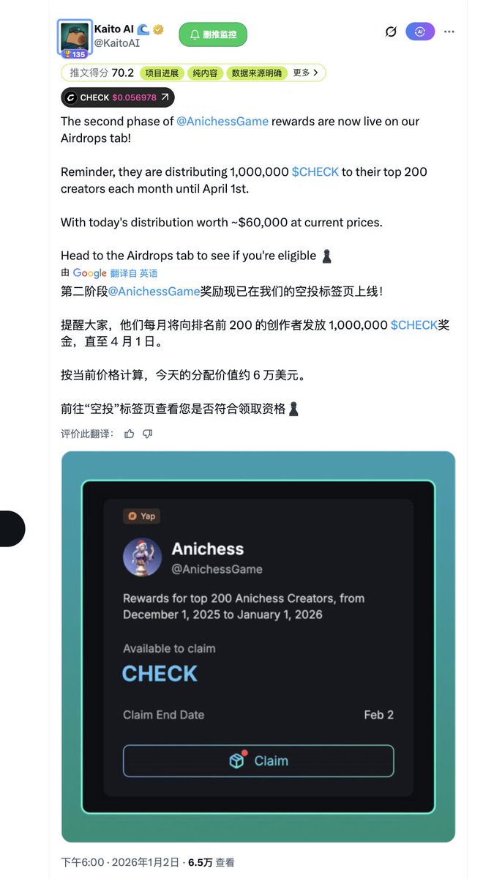This screenshot has height=879, width=483.
Task: Click the black tab on the left edge
Action: (12, 528)
